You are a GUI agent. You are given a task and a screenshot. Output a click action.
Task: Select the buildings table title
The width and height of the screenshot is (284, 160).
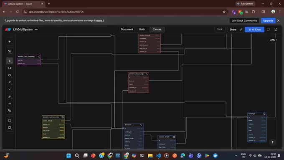pos(252,114)
